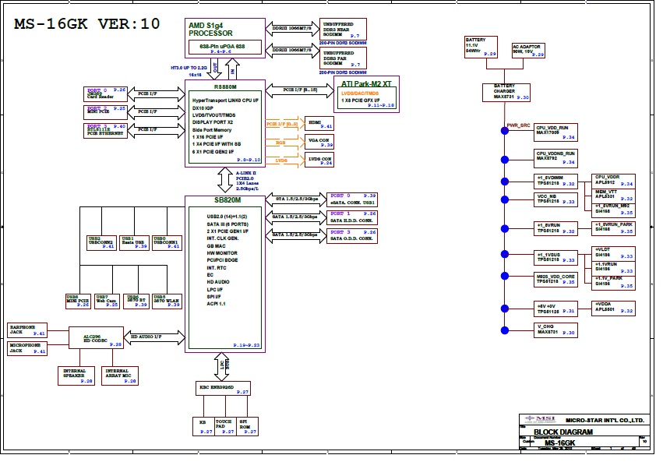Select the Battery Charger MAX8731 block
The image size is (663, 469).
(507, 92)
